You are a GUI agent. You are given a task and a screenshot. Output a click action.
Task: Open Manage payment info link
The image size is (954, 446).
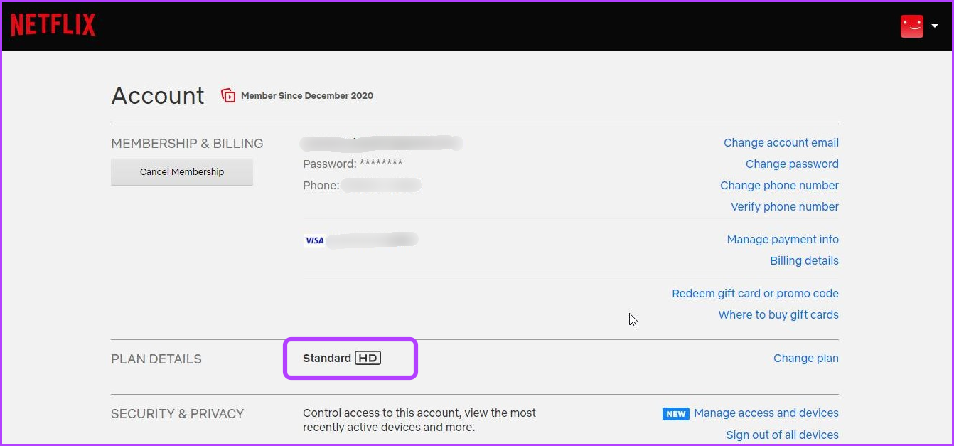click(783, 239)
